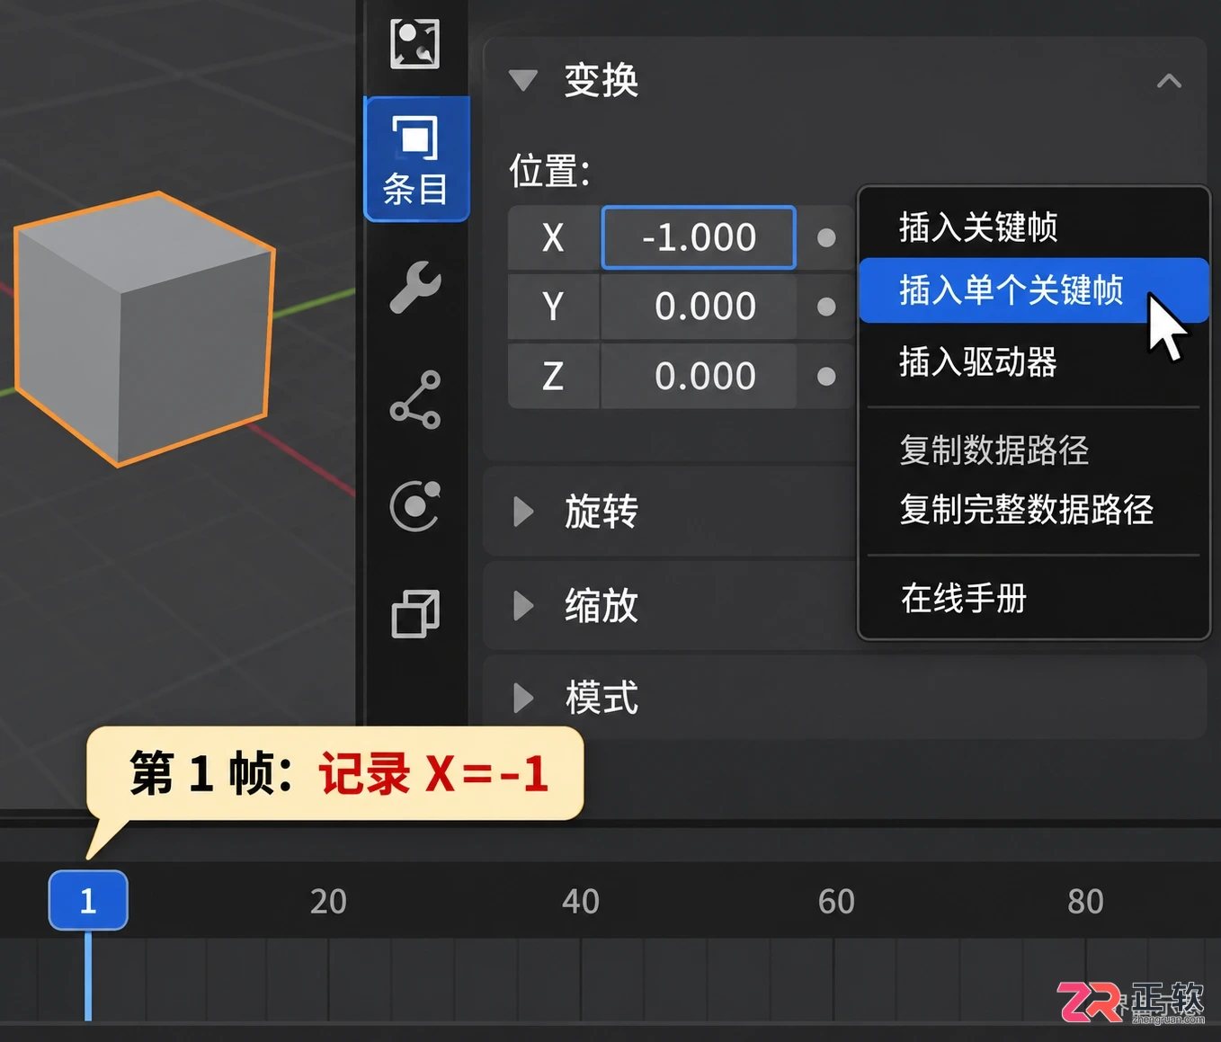
Task: Toggle the keyframe dot for Y position
Action: [x=826, y=307]
